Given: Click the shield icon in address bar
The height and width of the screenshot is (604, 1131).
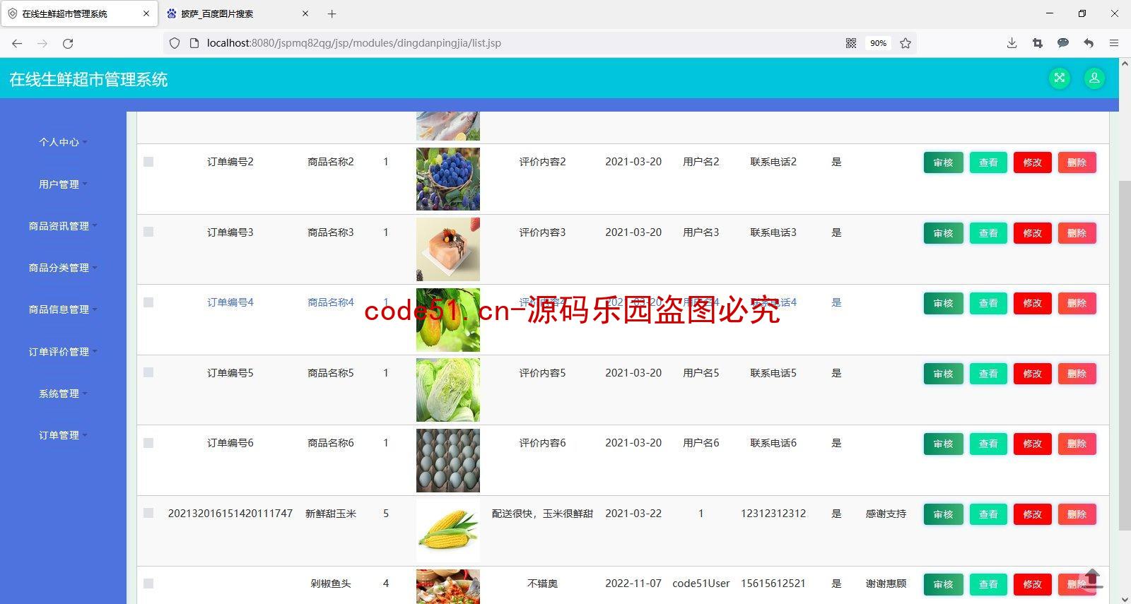Looking at the screenshot, I should click(175, 43).
